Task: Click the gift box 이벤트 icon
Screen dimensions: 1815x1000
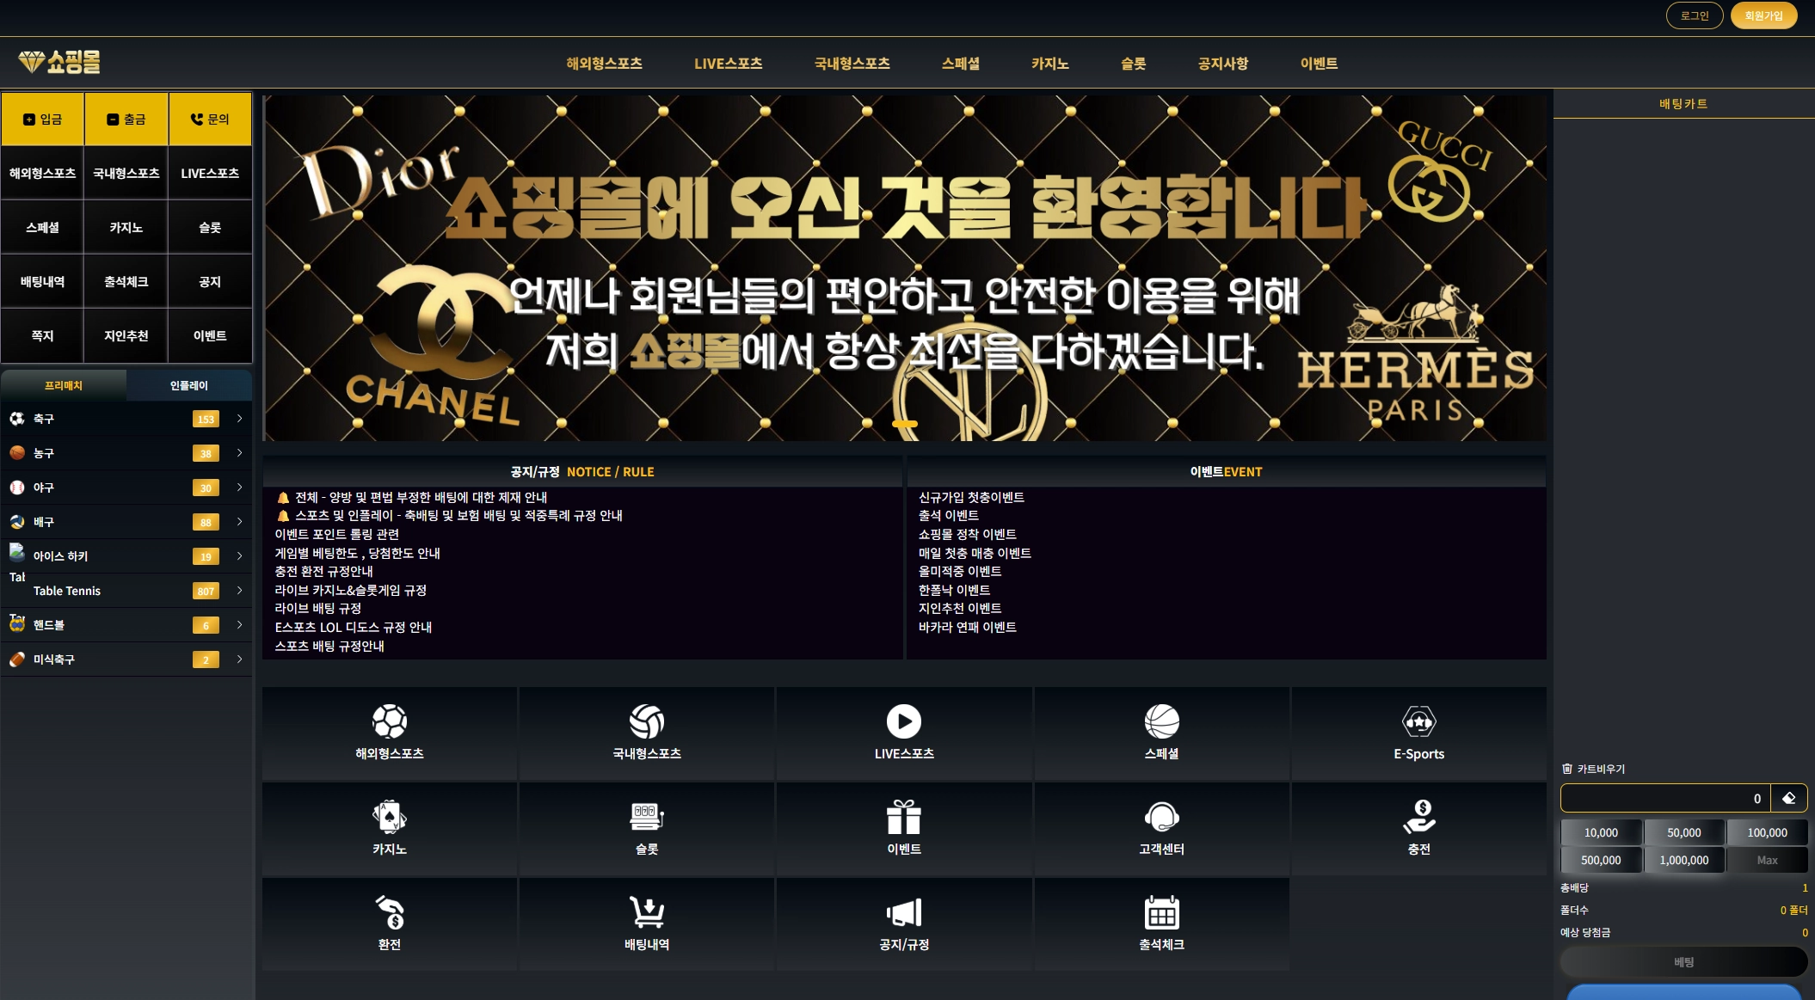Action: click(903, 817)
